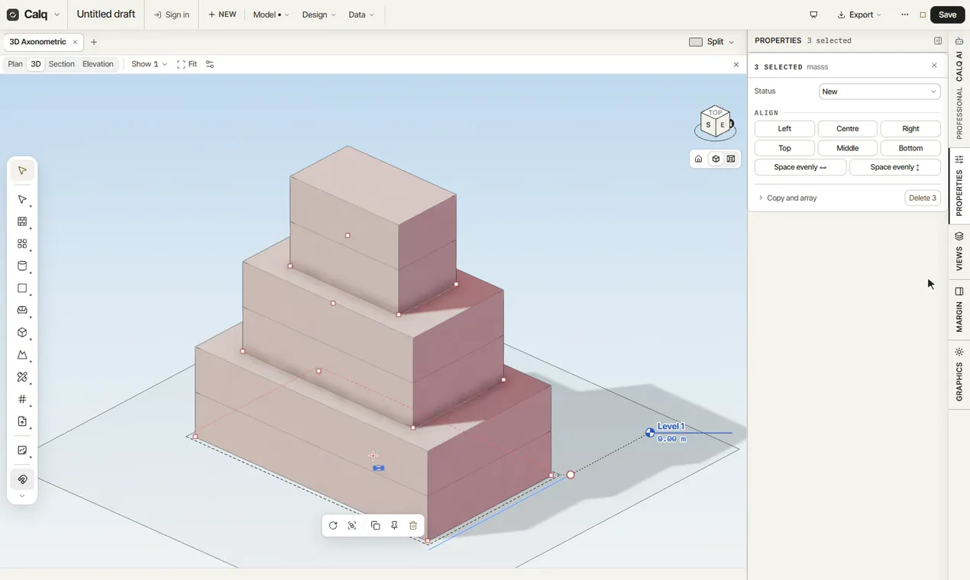Align selection using Centre button
The height and width of the screenshot is (580, 970).
coord(847,129)
